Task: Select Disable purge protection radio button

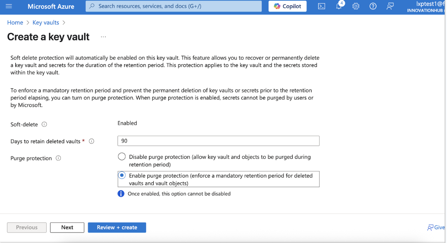Action: [122, 157]
